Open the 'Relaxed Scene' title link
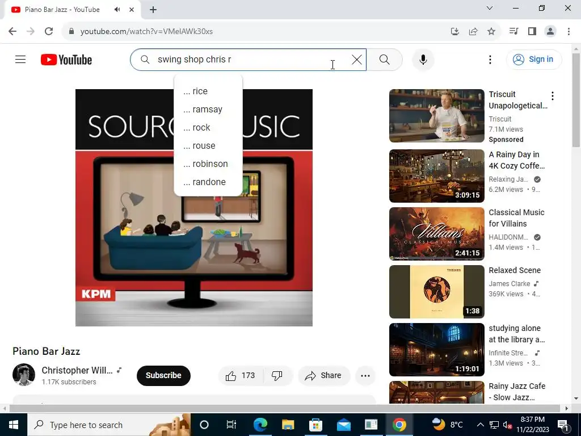581x436 pixels. 514,270
